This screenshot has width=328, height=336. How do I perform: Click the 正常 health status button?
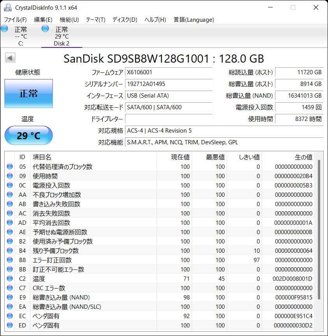pyautogui.click(x=28, y=93)
